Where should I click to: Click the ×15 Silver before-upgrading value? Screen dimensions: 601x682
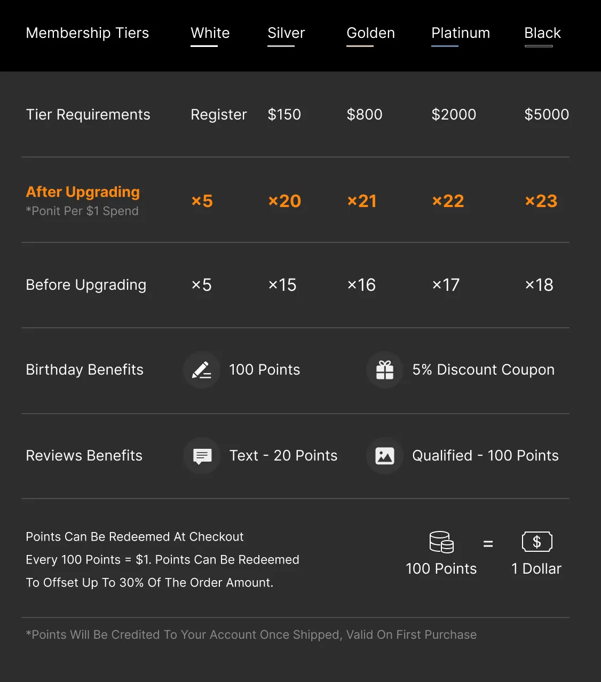(x=282, y=285)
